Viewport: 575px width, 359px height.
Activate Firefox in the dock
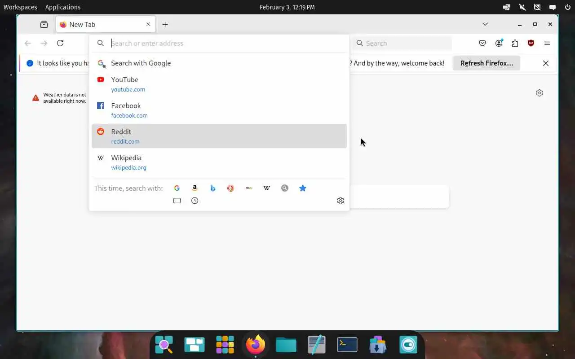256,345
